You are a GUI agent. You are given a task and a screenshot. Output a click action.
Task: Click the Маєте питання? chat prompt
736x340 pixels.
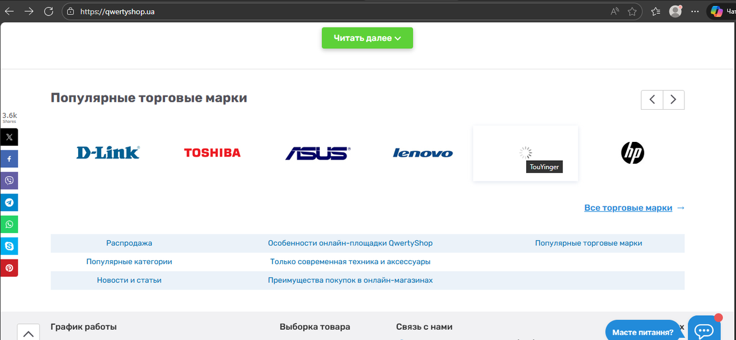pyautogui.click(x=642, y=332)
